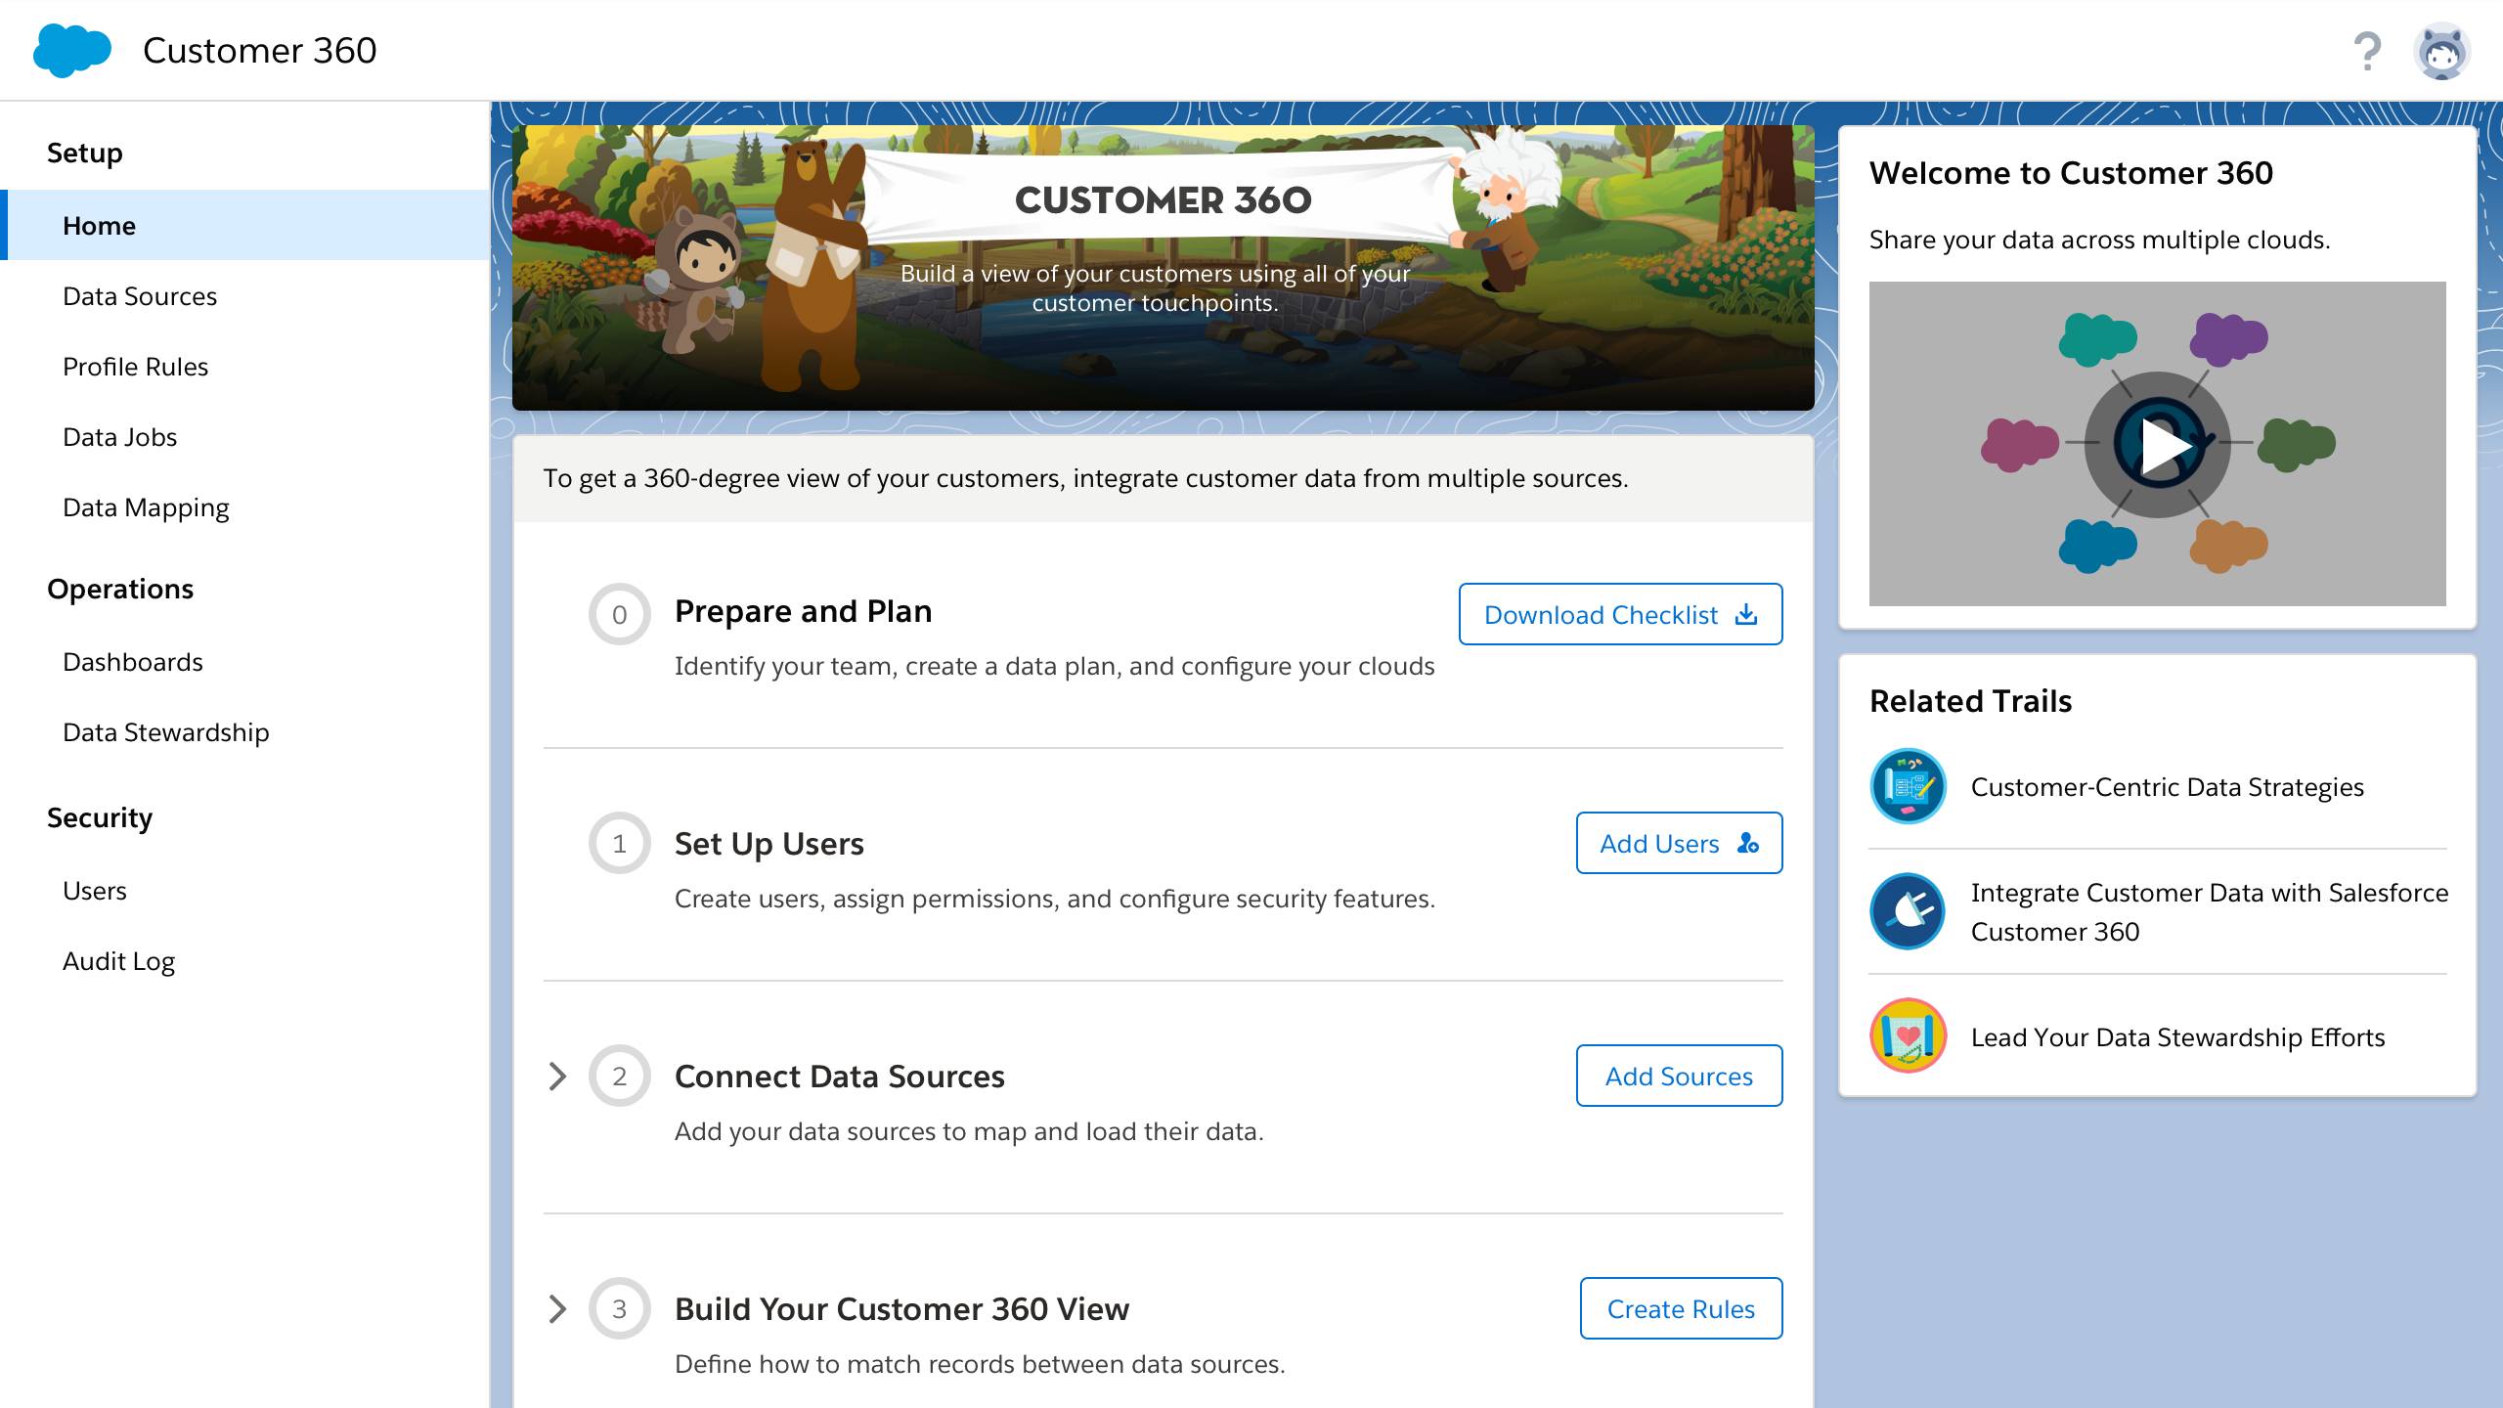
Task: Open the Audit Log page
Action: click(x=244, y=960)
